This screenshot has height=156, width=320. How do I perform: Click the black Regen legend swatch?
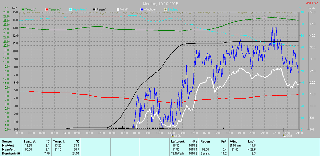(94, 9)
